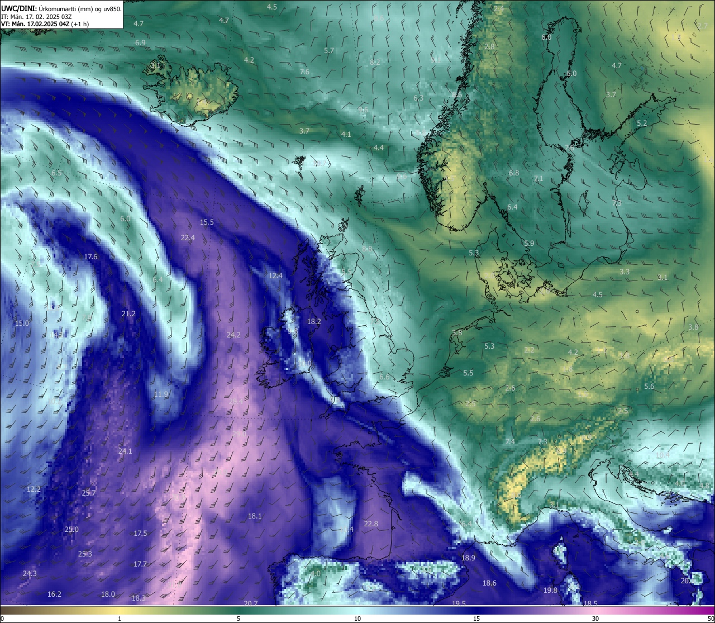
Task: Click the map value "25.7"
Action: point(89,493)
